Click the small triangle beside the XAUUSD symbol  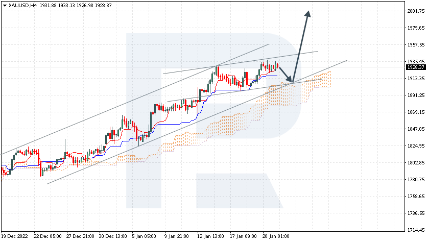[5, 5]
